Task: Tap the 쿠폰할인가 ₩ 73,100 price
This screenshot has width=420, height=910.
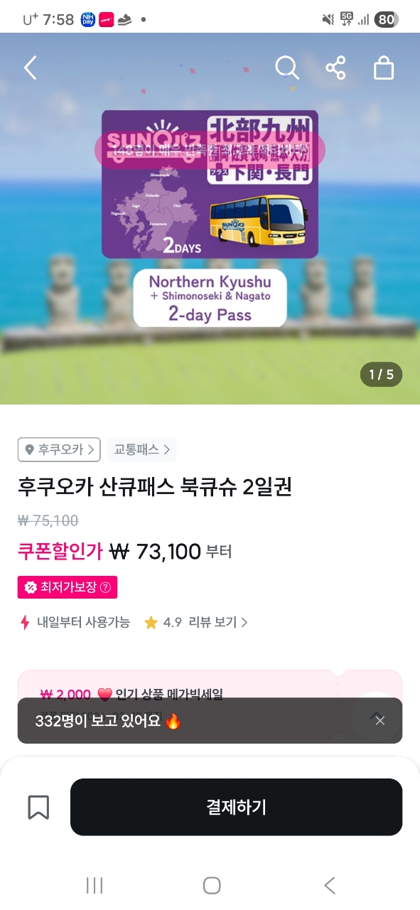Action: (x=124, y=551)
